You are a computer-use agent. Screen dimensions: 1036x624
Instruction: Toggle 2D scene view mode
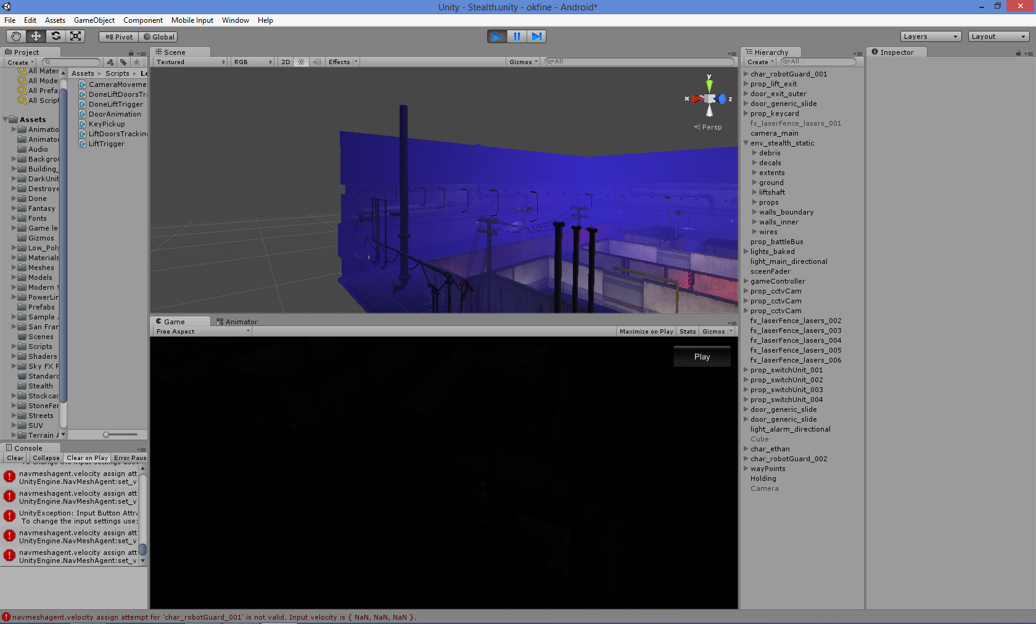pyautogui.click(x=286, y=62)
